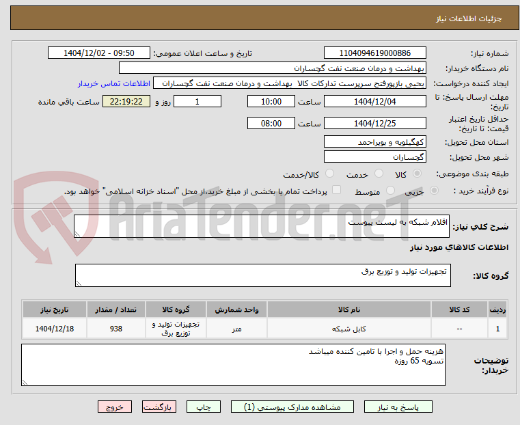Image resolution: width=520 pixels, height=425 pixels.
Task: Click the unit cell متر
Action: [x=236, y=329]
